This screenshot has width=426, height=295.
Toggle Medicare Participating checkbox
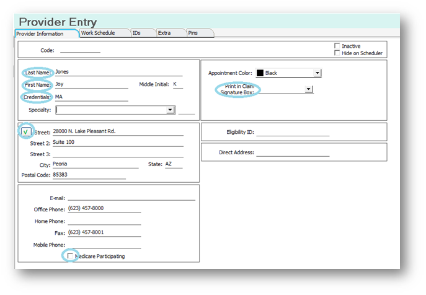coord(70,256)
